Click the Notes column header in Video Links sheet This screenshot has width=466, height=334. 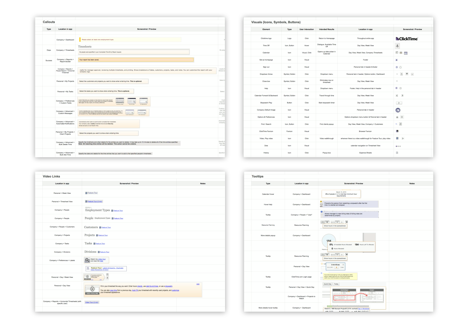click(x=203, y=184)
